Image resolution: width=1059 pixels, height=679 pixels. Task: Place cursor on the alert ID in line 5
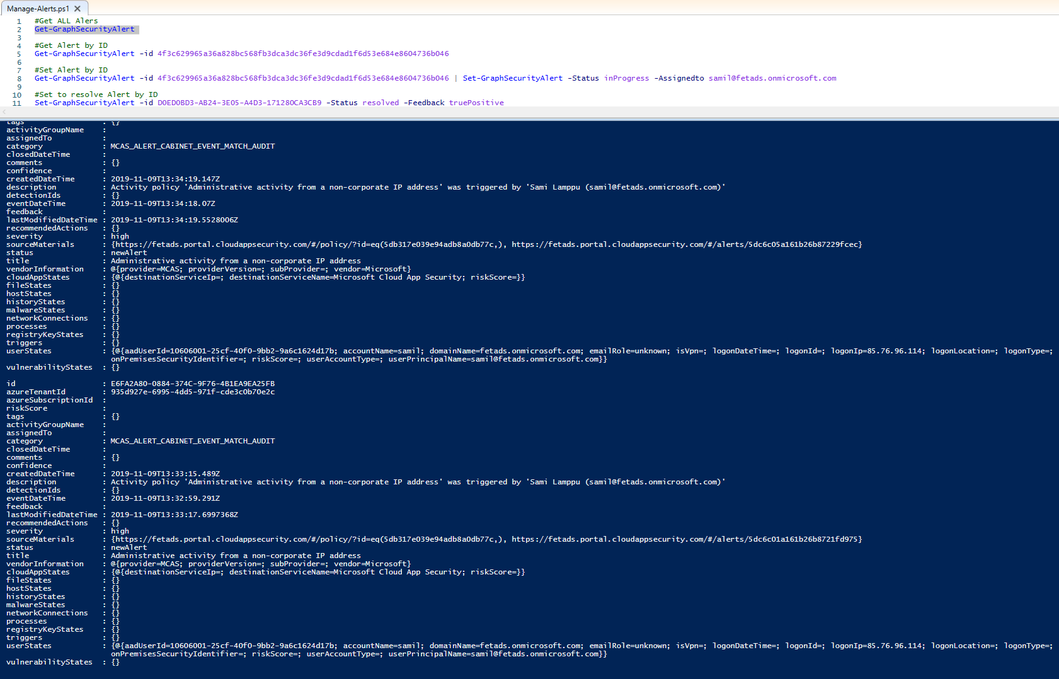tap(302, 54)
